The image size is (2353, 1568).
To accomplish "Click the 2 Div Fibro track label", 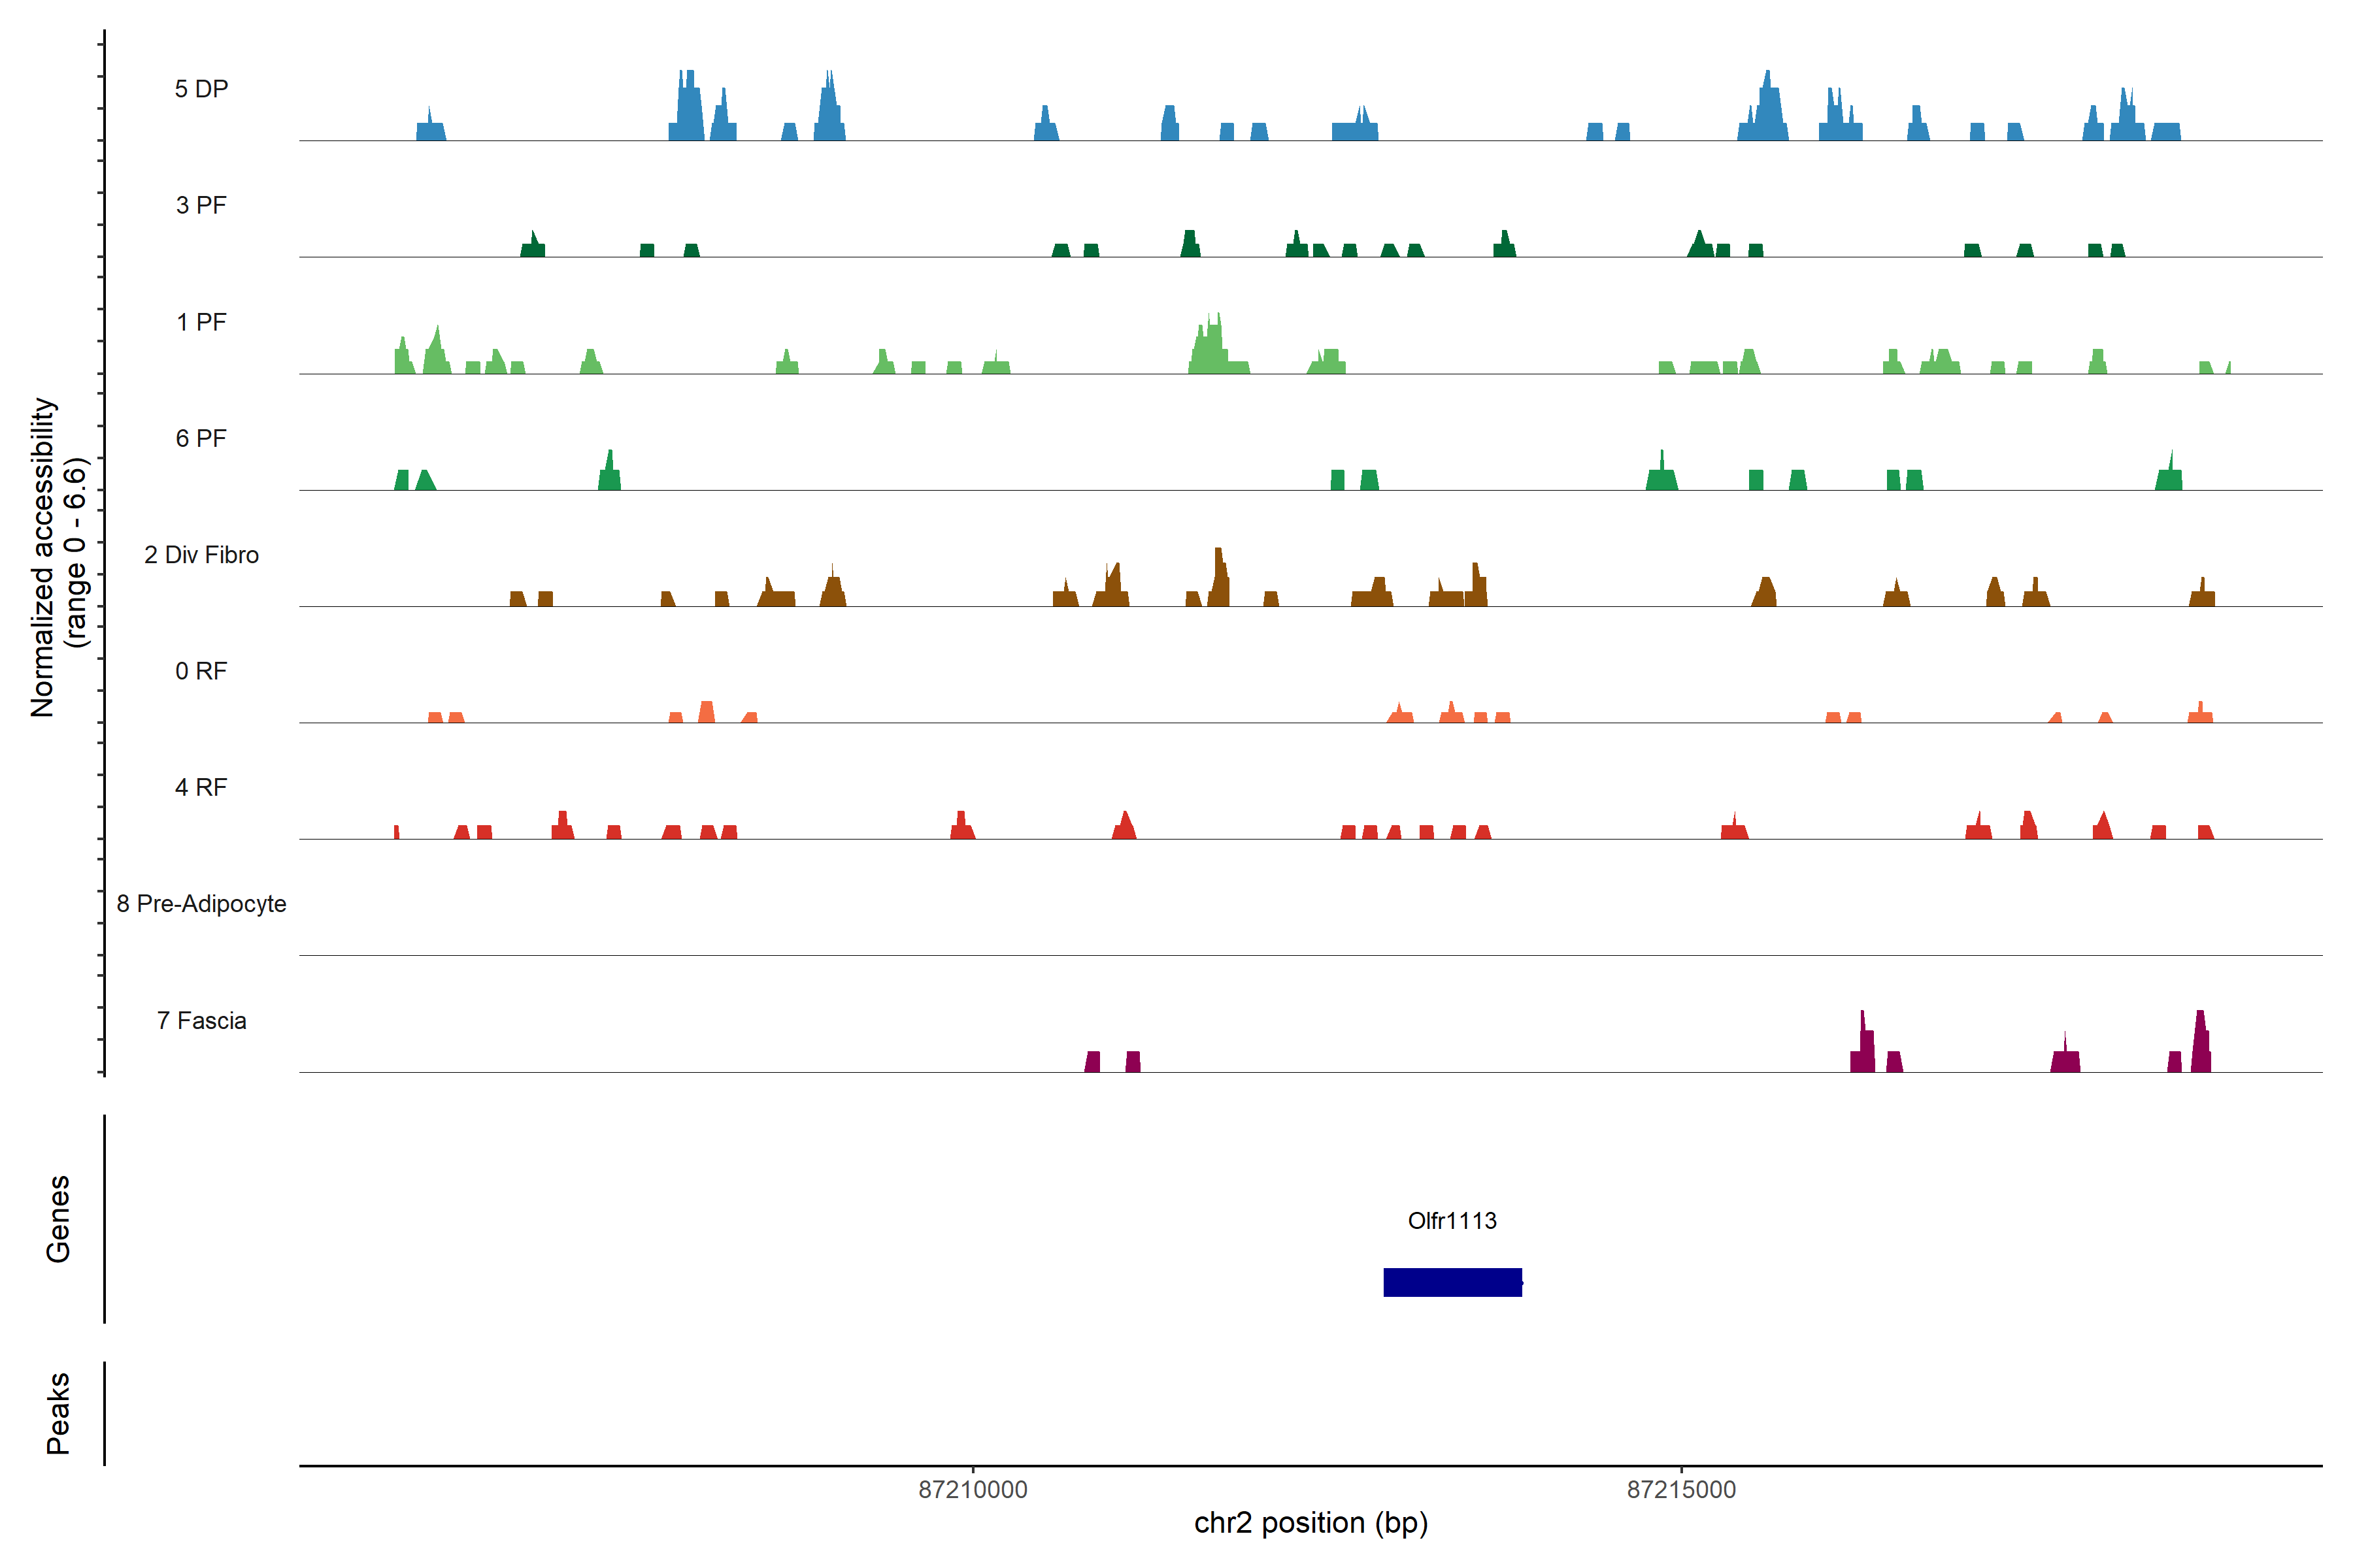I will (x=201, y=555).
